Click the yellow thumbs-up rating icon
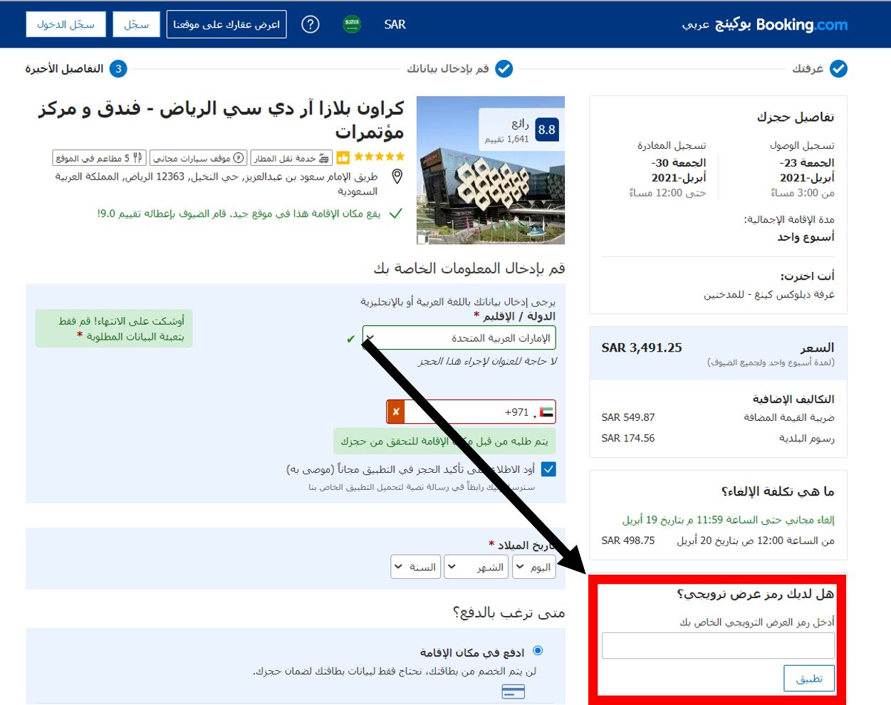 [343, 157]
